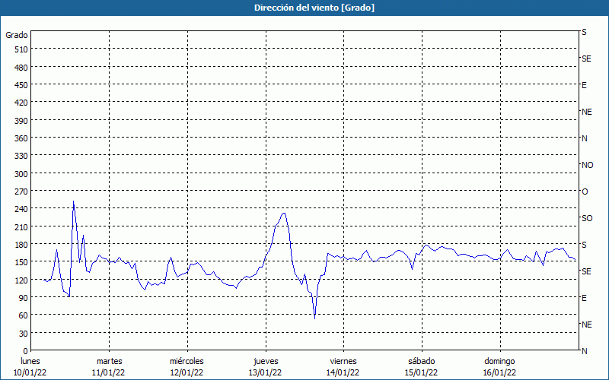
Task: Click the 360 y-axis value
Action: [21, 138]
